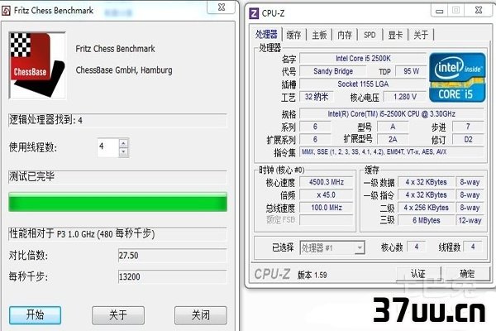496x331 pixels.
Task: Click the 修订 value D2
Action: (x=468, y=139)
